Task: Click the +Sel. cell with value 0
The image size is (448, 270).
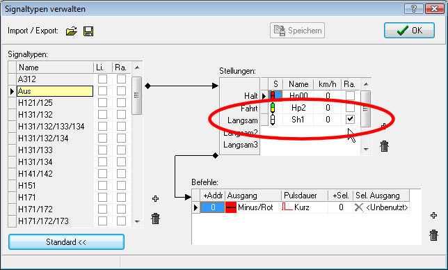Action: click(341, 207)
